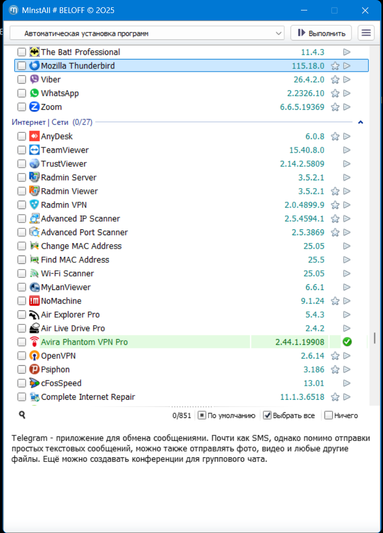
Task: Tick the checkbox for Radmin VPN
Action: pos(21,205)
